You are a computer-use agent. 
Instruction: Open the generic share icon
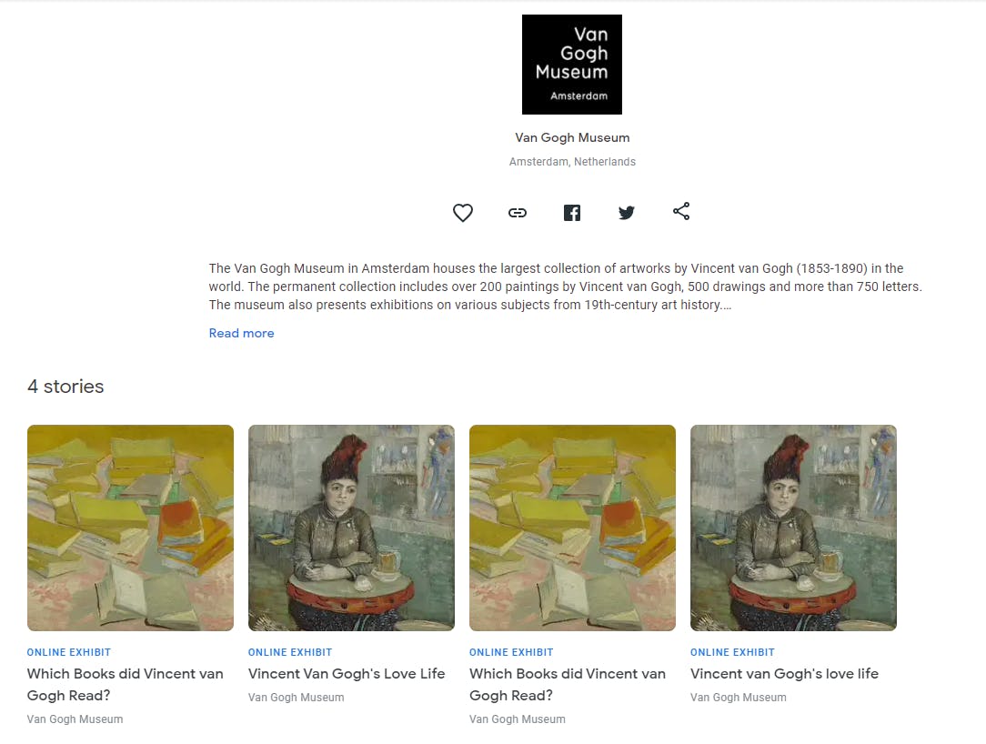tap(681, 211)
